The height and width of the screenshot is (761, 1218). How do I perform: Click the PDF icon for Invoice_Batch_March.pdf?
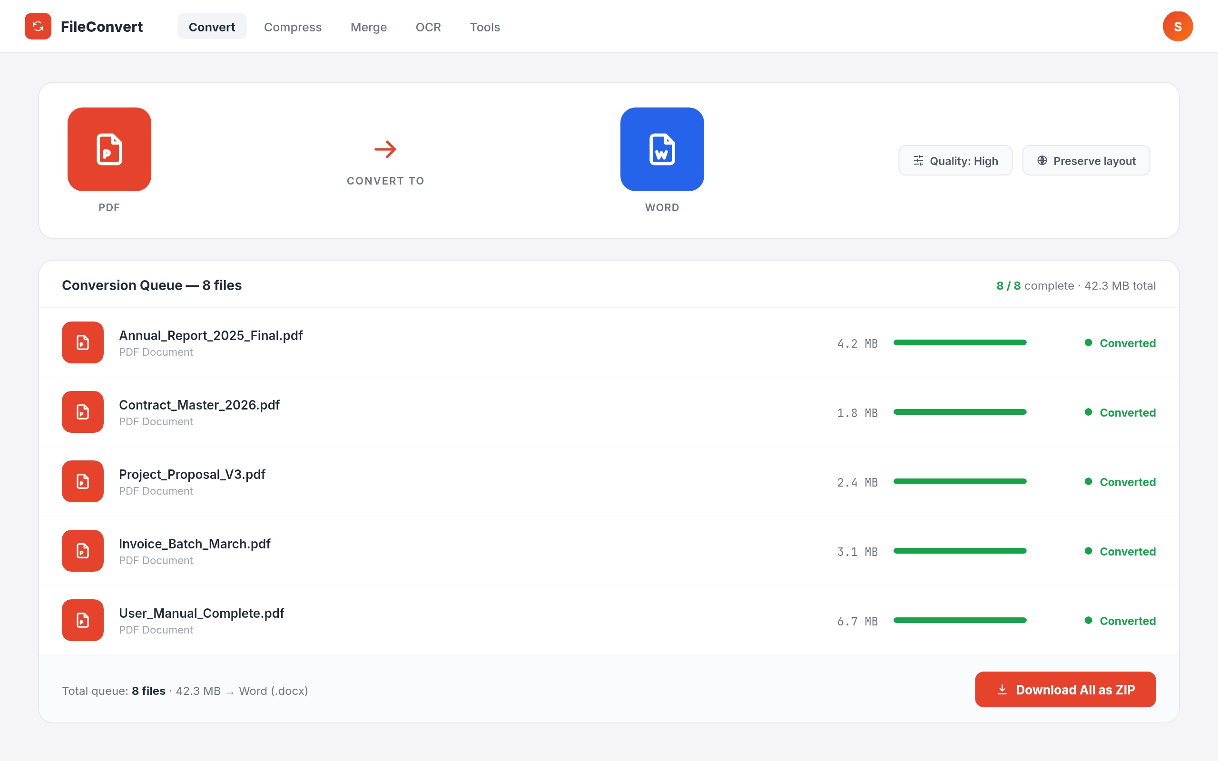[82, 551]
